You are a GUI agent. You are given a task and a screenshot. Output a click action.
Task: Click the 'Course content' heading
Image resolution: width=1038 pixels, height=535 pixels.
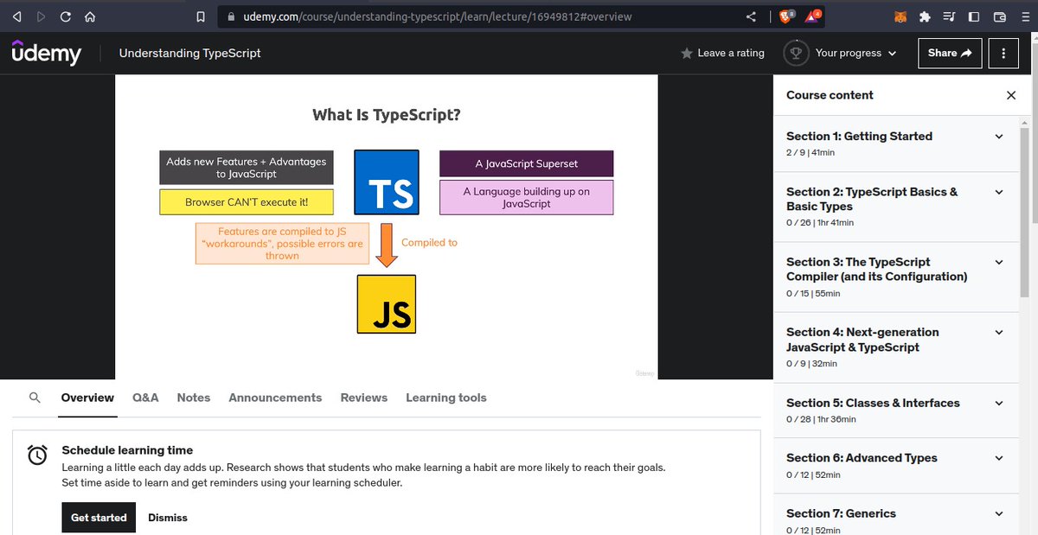pos(830,95)
